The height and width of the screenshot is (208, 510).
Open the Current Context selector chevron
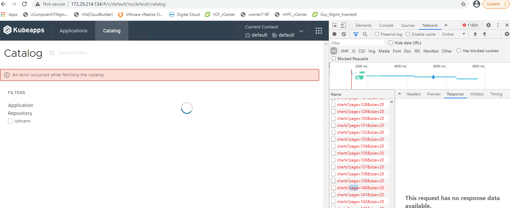coord(301,31)
